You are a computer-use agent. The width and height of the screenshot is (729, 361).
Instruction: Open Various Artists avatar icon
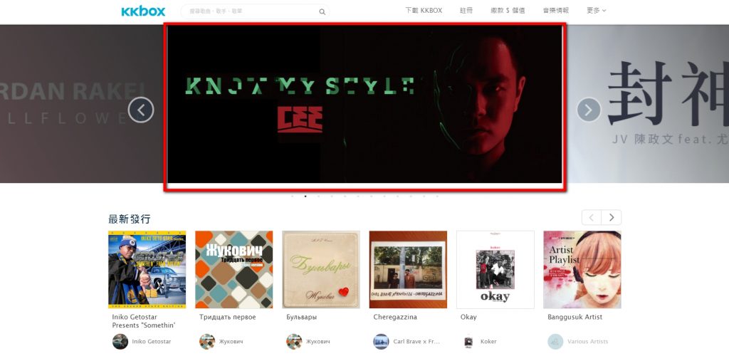click(x=555, y=342)
